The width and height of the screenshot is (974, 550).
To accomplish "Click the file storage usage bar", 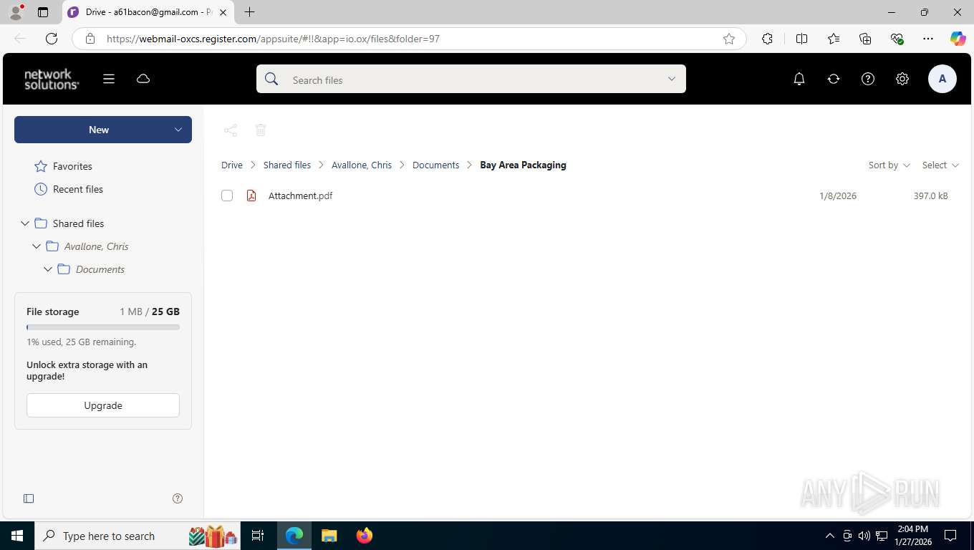I will pos(103,327).
